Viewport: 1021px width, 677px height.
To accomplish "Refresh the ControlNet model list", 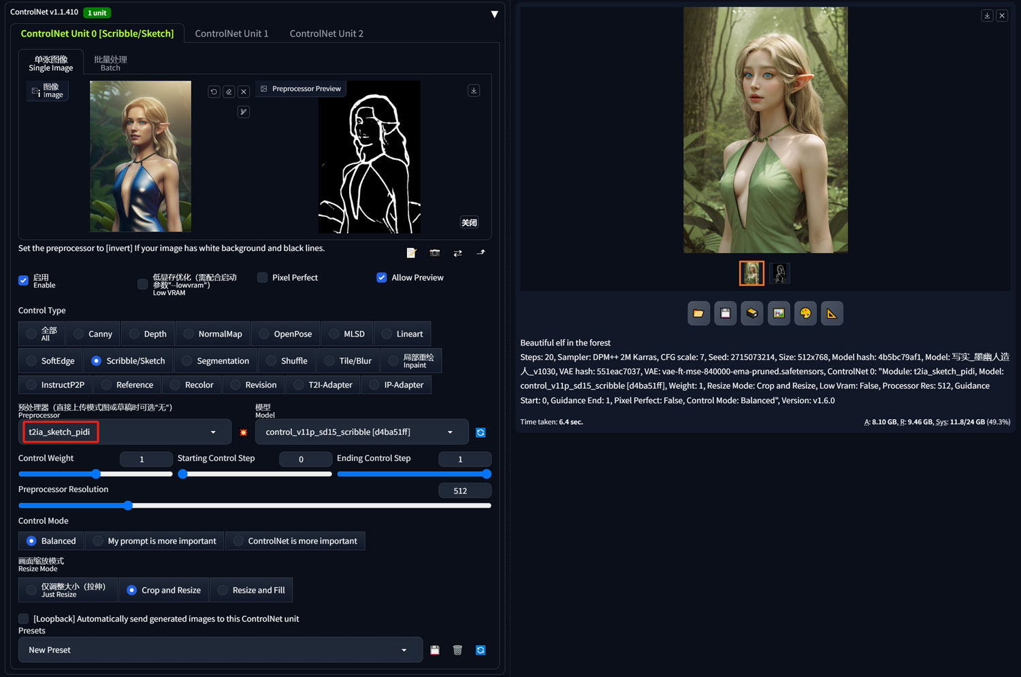I will coord(481,432).
